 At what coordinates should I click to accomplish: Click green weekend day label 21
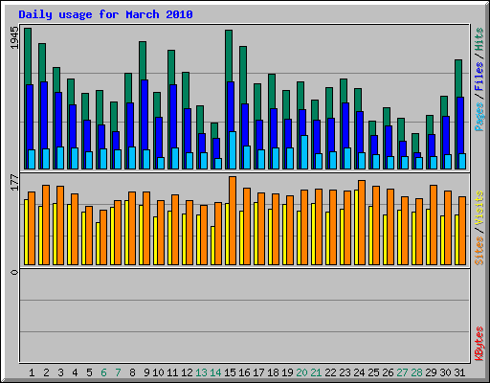(316, 372)
